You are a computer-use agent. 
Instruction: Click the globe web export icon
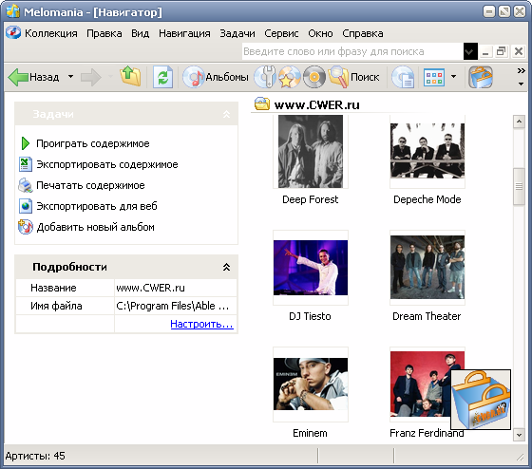click(x=25, y=206)
